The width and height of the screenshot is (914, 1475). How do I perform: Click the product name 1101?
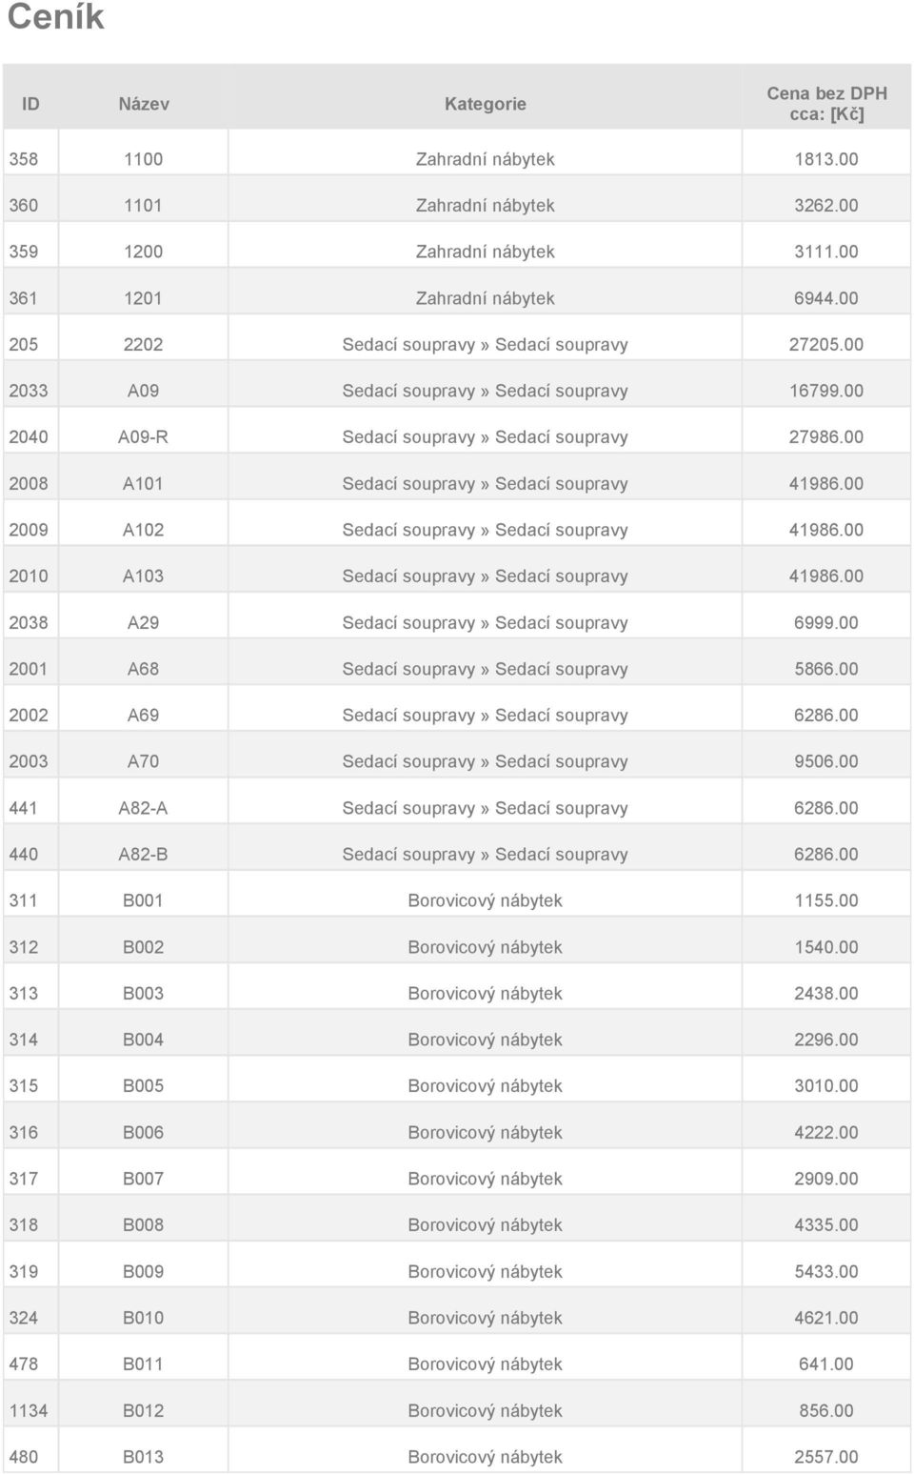click(x=143, y=205)
